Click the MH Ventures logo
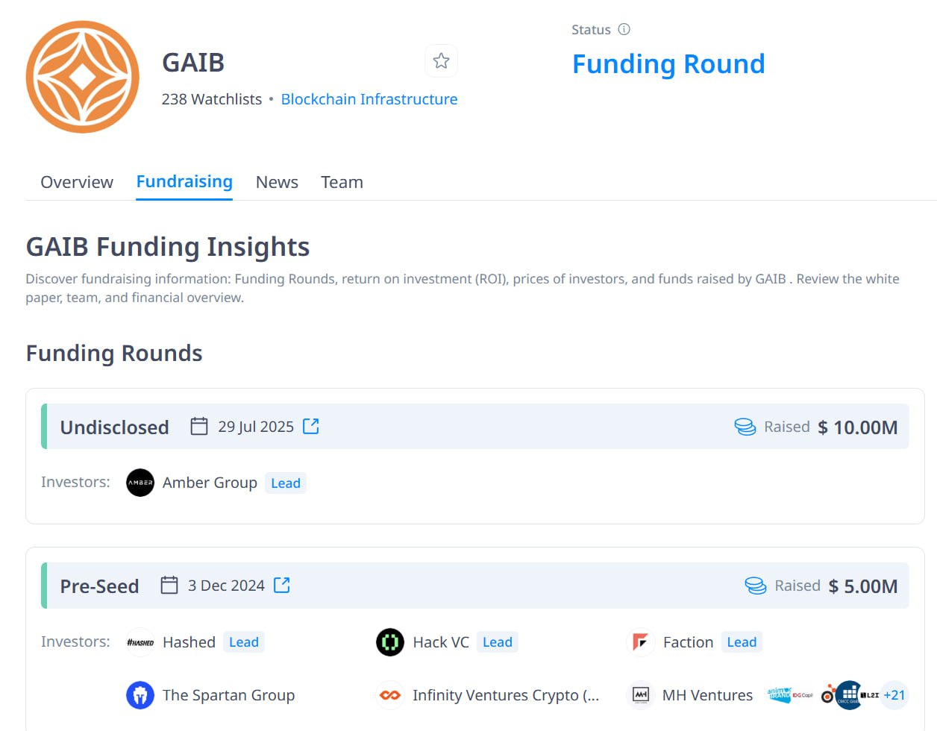 point(640,695)
